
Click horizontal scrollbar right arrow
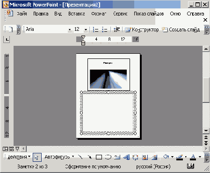coord(206,149)
